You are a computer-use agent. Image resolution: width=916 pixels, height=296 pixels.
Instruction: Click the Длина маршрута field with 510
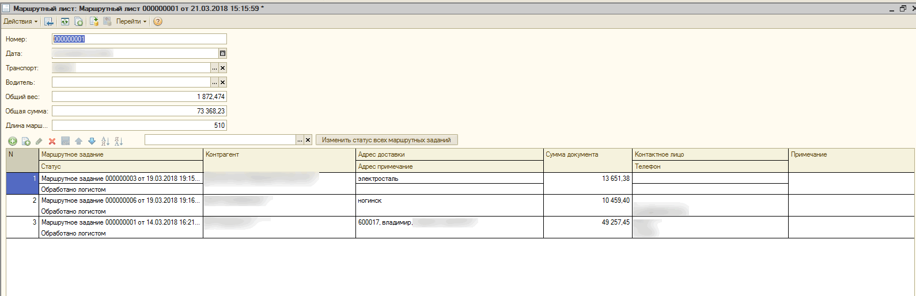coord(139,126)
